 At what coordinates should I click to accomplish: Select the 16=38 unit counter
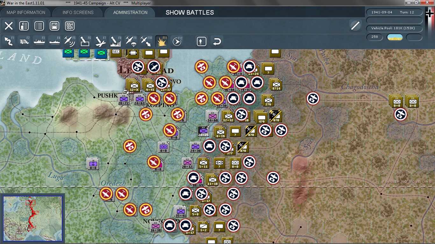coord(155,227)
